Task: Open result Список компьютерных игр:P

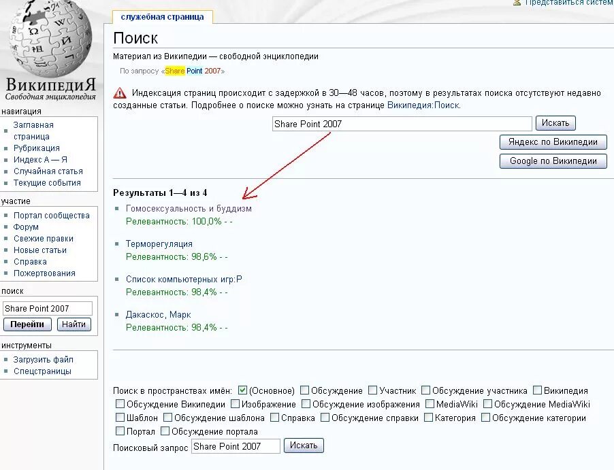Action: (184, 280)
